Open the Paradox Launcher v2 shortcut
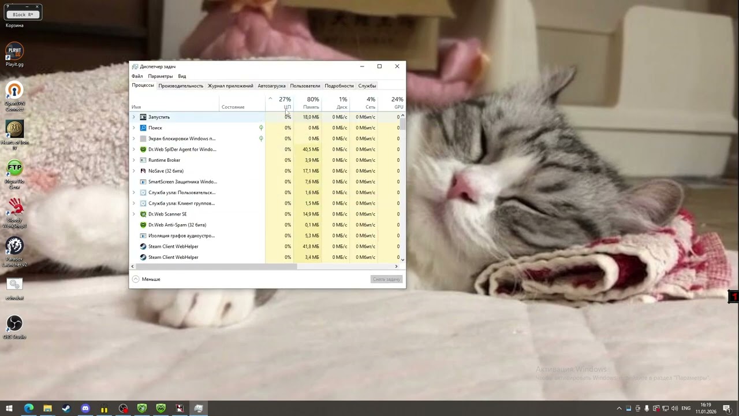 pyautogui.click(x=14, y=252)
